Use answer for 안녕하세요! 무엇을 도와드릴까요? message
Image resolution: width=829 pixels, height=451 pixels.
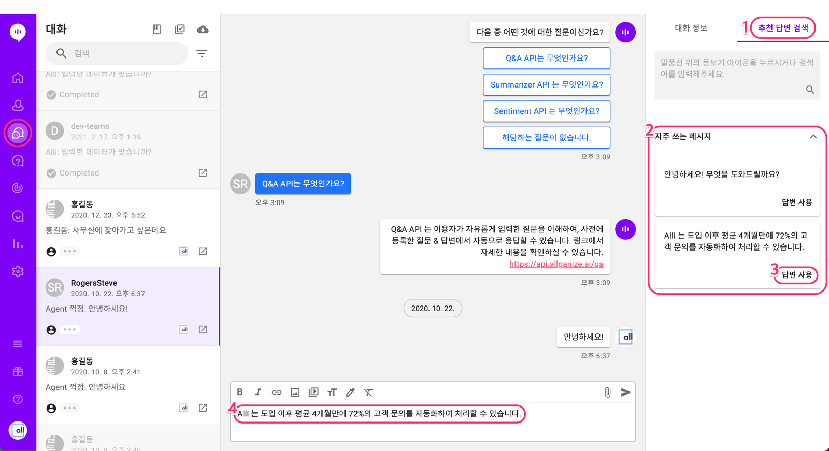(796, 202)
